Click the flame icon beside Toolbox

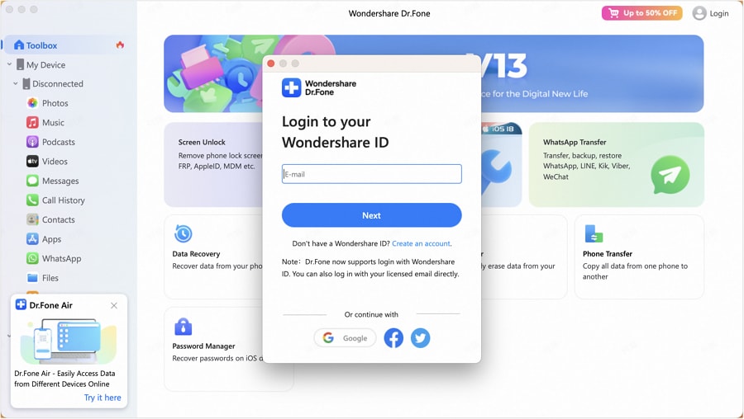[x=120, y=45]
